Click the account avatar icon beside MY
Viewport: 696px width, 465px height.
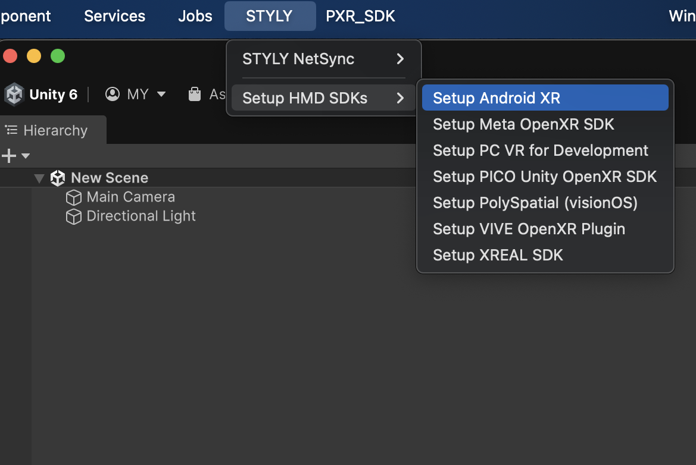[113, 94]
